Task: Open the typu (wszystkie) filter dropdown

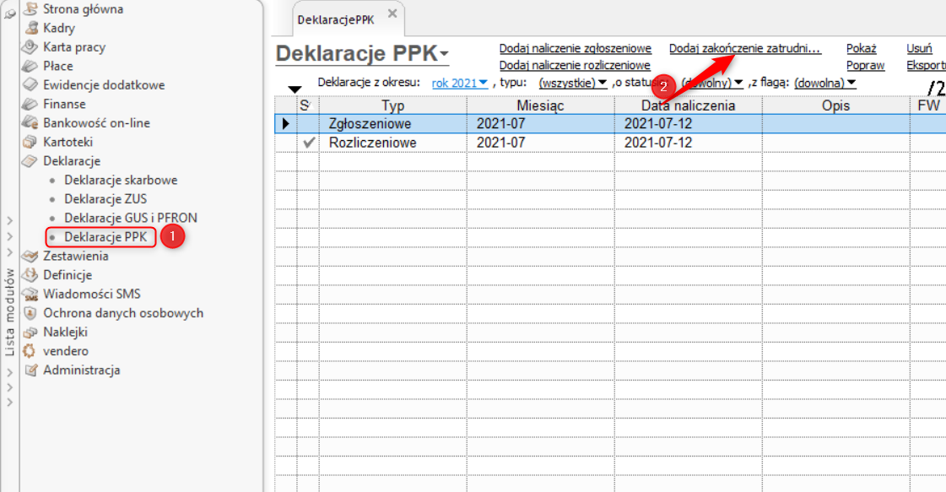Action: tap(572, 83)
